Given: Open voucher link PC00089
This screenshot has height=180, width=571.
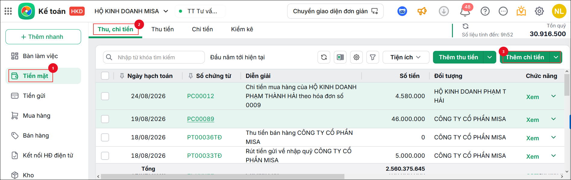Looking at the screenshot, I should (x=200, y=119).
